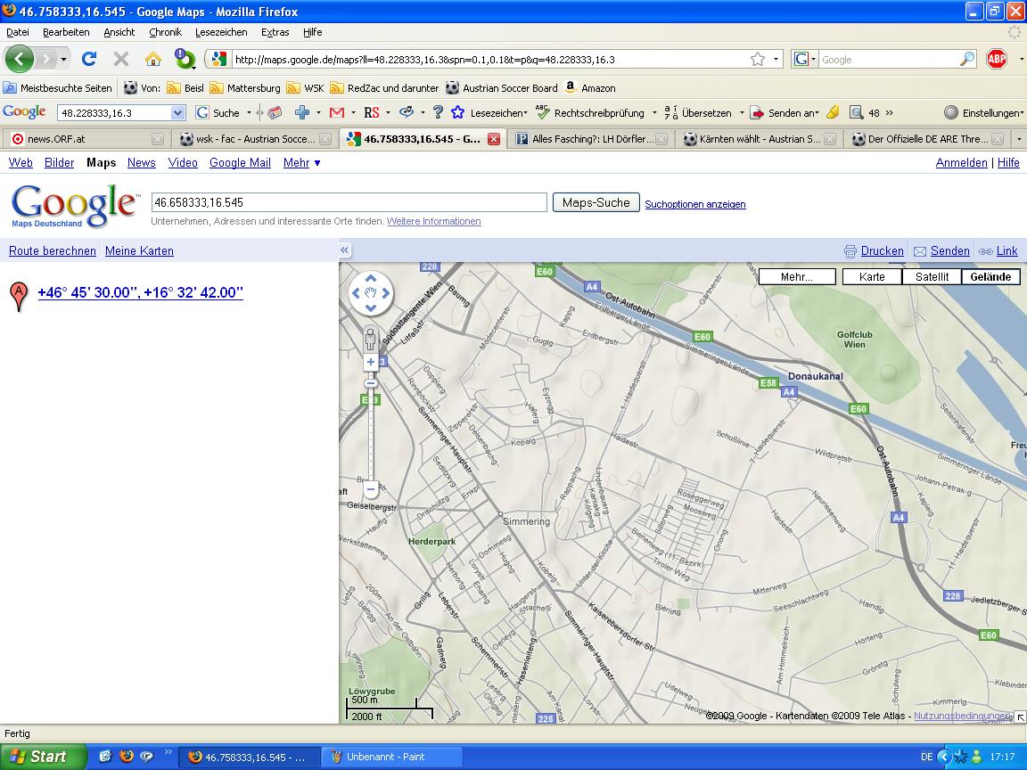Zoom in with the map plus button
This screenshot has height=770, width=1027.
tap(371, 362)
